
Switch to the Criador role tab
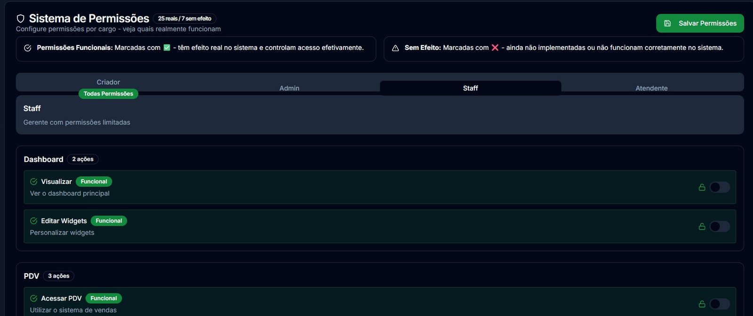pos(108,82)
